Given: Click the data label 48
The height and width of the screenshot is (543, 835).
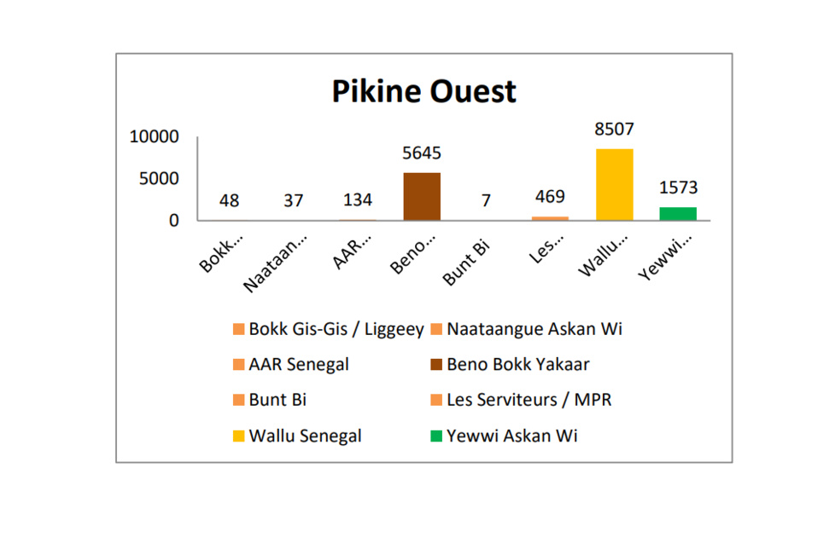Looking at the screenshot, I should [x=229, y=200].
